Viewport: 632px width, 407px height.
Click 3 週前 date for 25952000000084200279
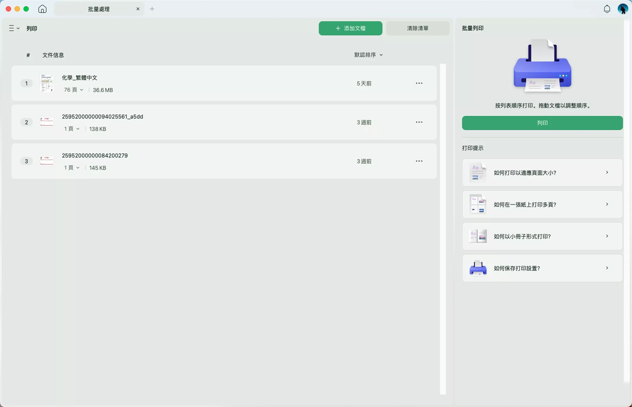(x=364, y=161)
